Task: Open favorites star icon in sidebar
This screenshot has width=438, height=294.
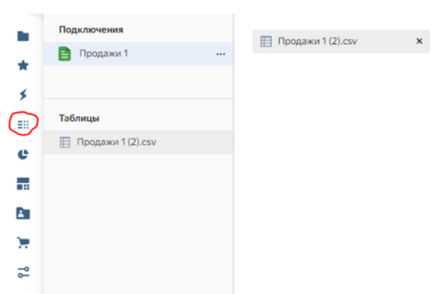Action: pos(23,65)
